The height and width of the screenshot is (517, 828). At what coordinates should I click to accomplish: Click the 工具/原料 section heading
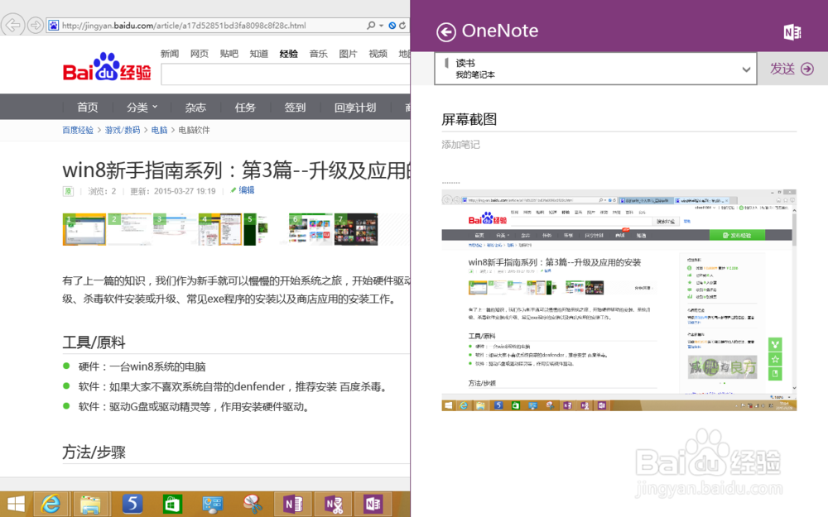[94, 342]
